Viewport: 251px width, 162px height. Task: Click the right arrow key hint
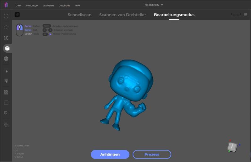tap(50, 30)
